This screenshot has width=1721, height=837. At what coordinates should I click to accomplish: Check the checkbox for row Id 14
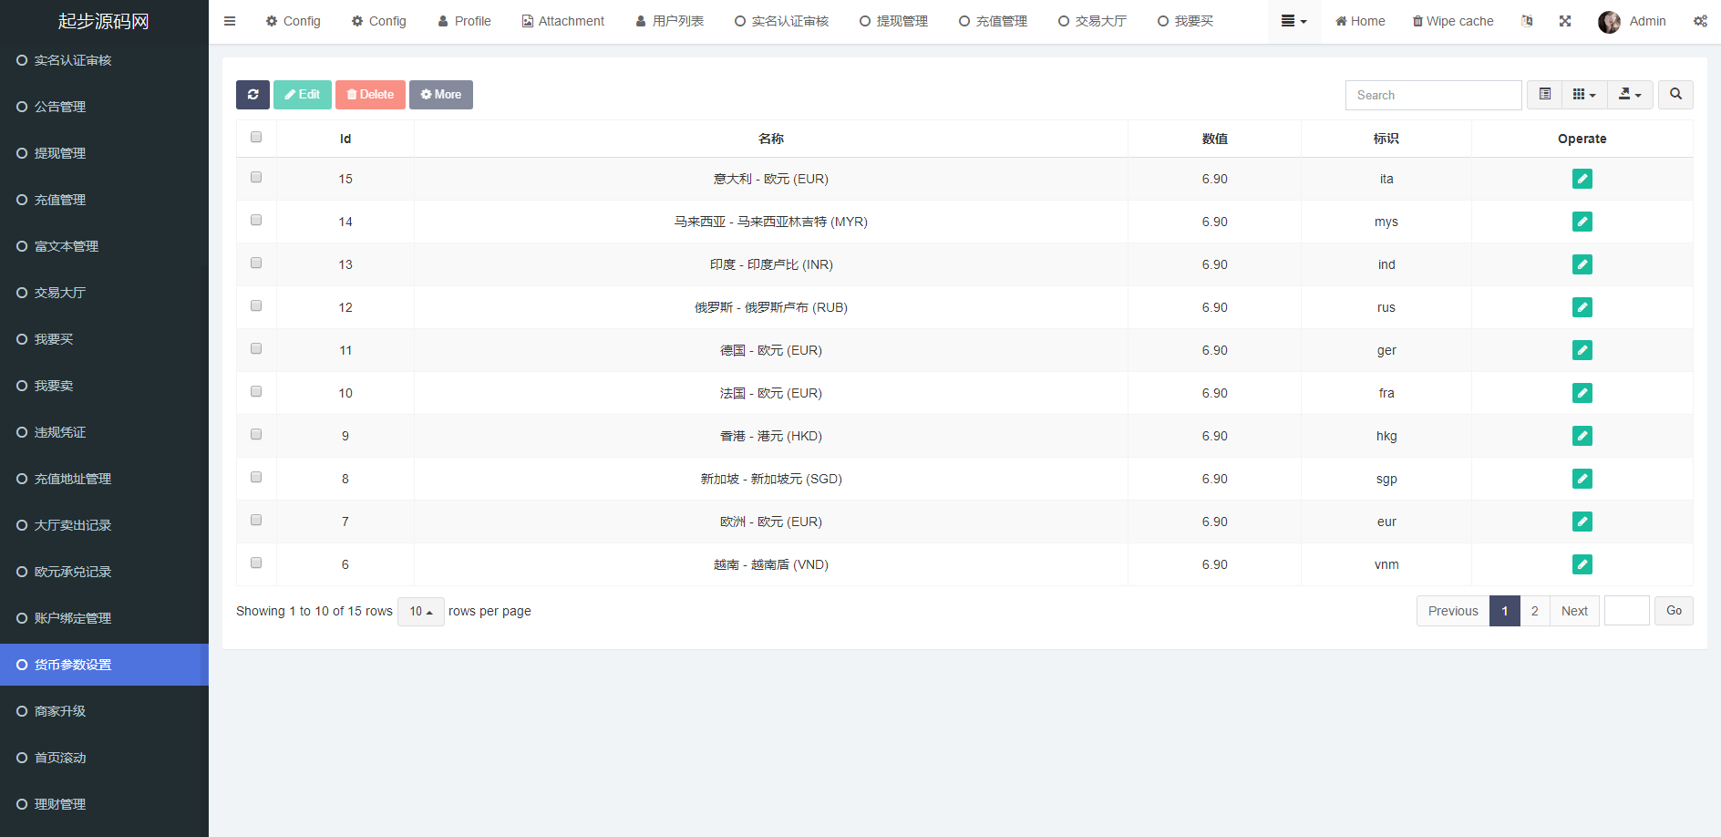click(x=256, y=220)
